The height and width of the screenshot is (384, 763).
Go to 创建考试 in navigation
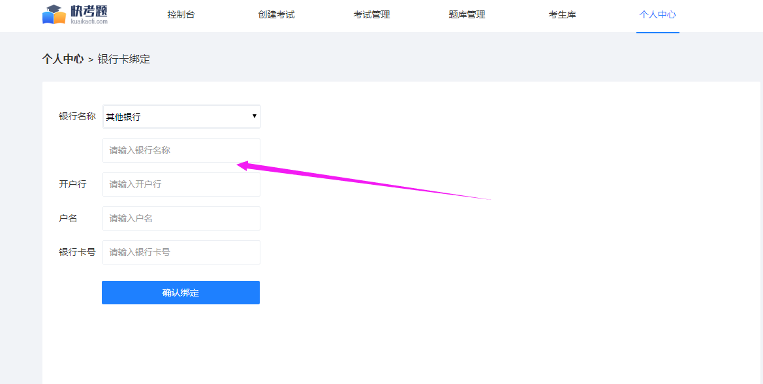[276, 14]
